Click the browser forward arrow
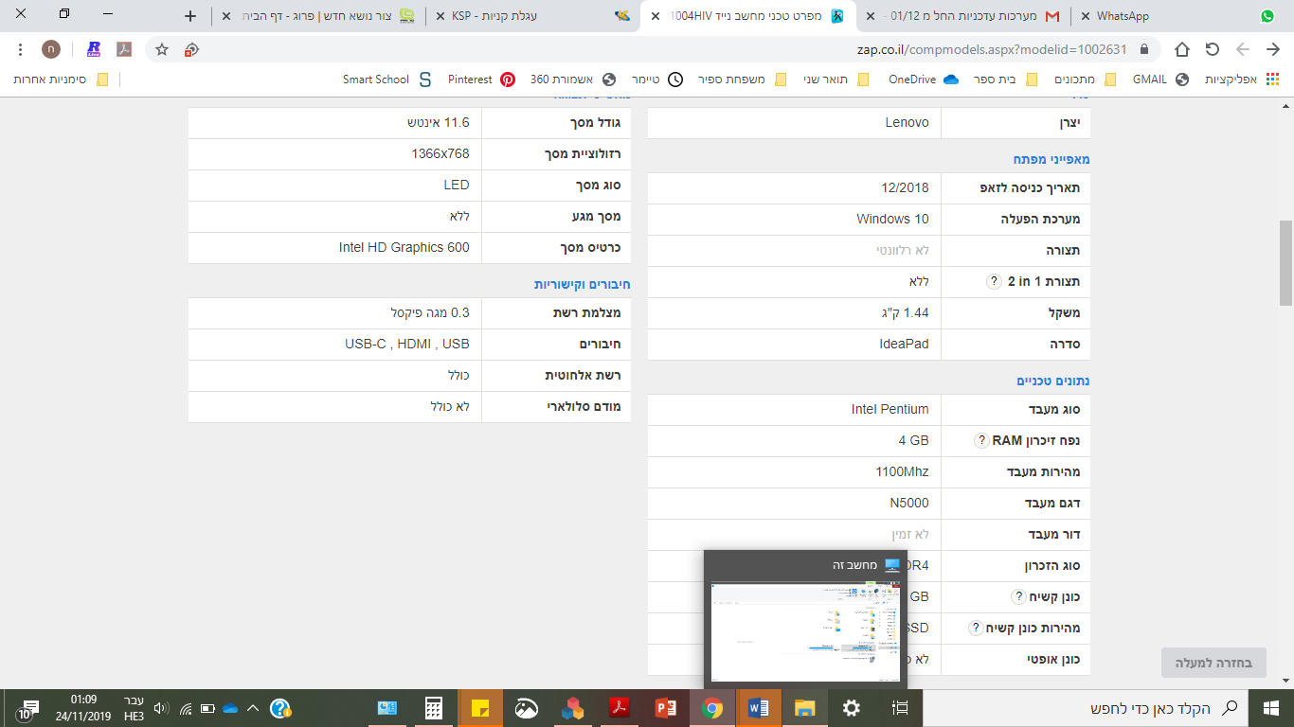This screenshot has width=1294, height=727. coord(1243,49)
